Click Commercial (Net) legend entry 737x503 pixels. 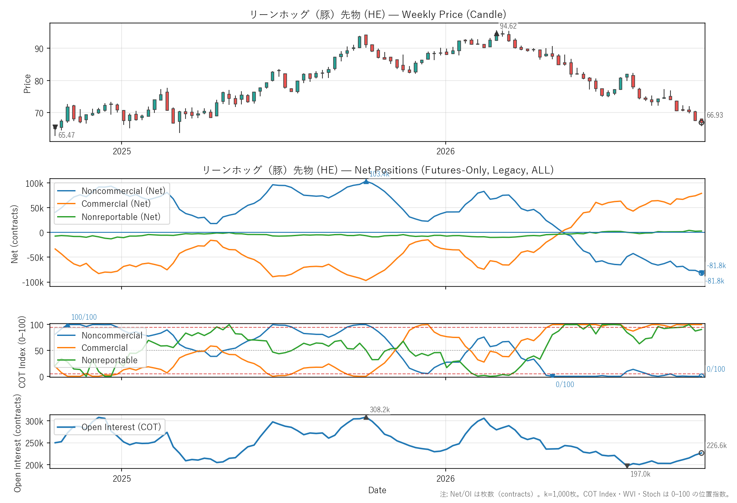click(x=104, y=204)
